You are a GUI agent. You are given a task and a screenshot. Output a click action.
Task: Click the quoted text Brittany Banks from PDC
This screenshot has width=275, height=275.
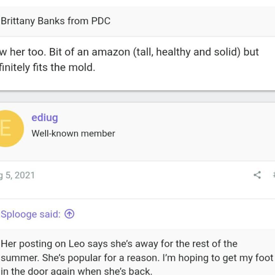(x=56, y=21)
